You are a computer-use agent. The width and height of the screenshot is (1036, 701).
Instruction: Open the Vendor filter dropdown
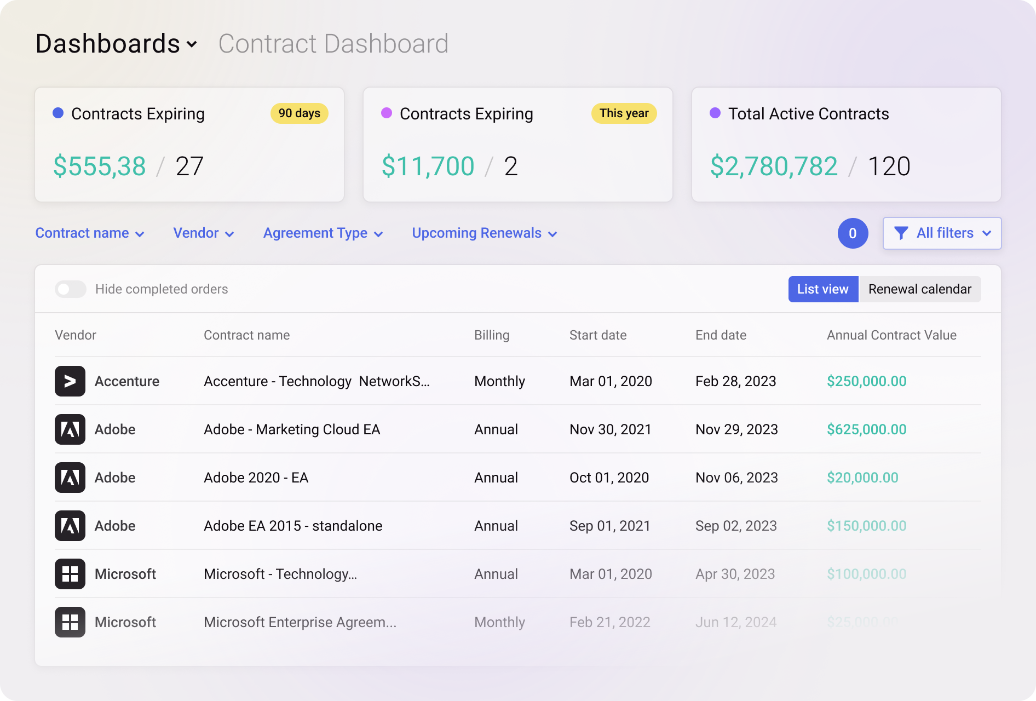(x=204, y=233)
